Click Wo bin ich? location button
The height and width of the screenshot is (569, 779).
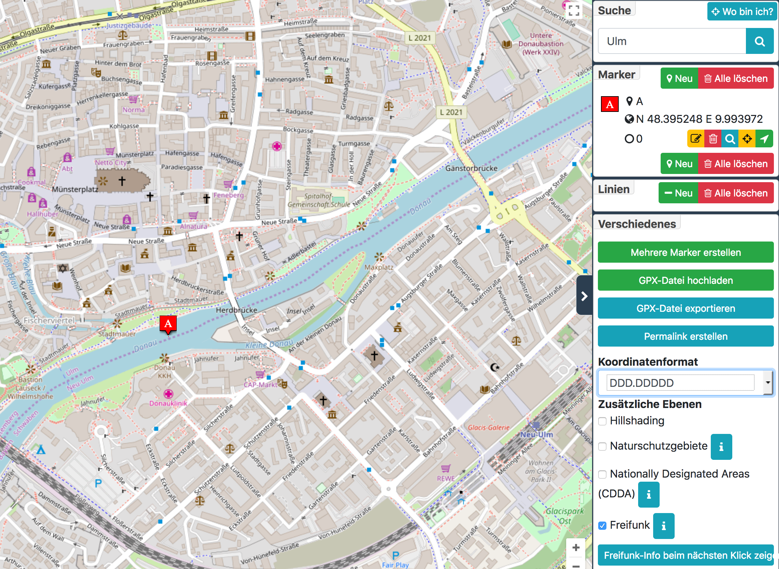coord(742,12)
